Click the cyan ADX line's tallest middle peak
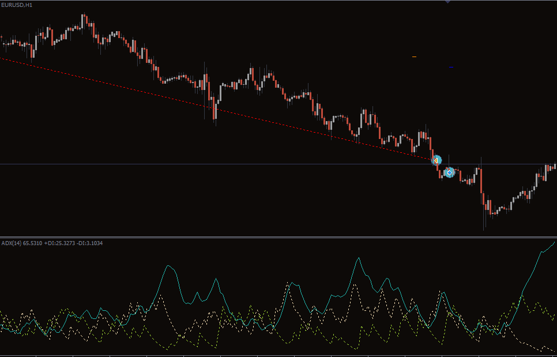 (358, 258)
